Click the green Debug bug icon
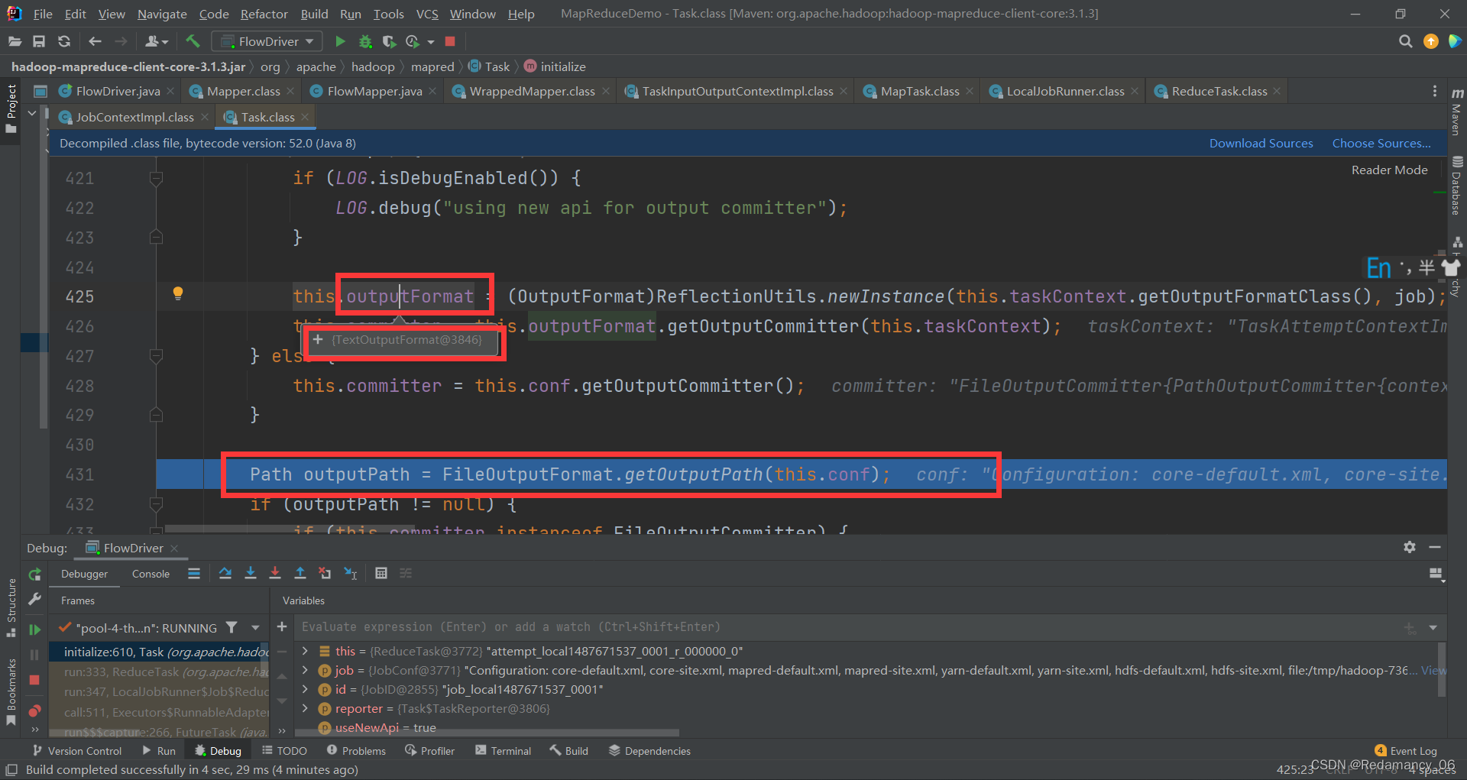The height and width of the screenshot is (780, 1467). point(365,41)
